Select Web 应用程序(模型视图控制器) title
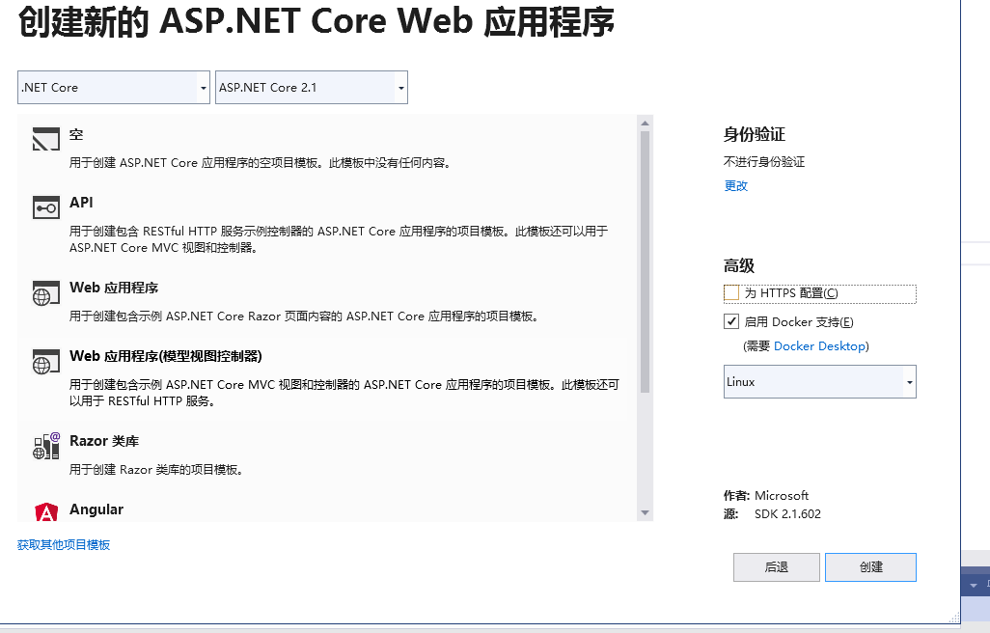The image size is (990, 633). [x=165, y=356]
